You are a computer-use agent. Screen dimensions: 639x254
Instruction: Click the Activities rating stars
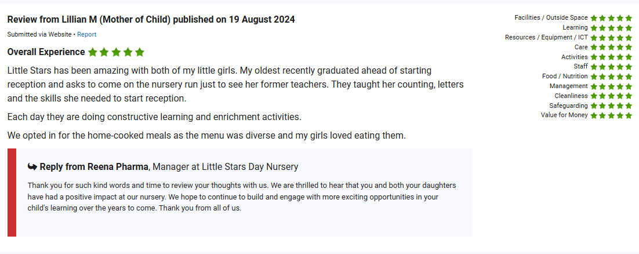611,57
